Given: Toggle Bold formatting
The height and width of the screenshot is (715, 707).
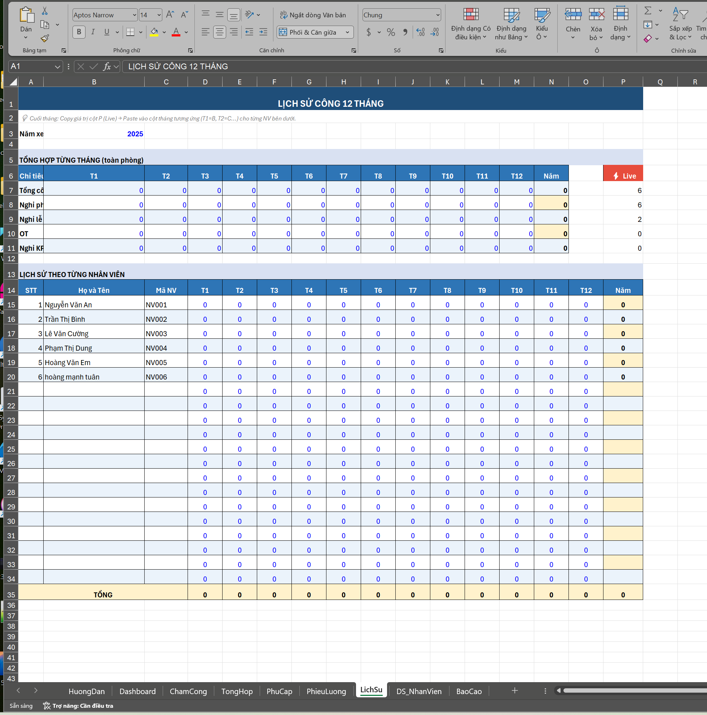Looking at the screenshot, I should (x=79, y=32).
